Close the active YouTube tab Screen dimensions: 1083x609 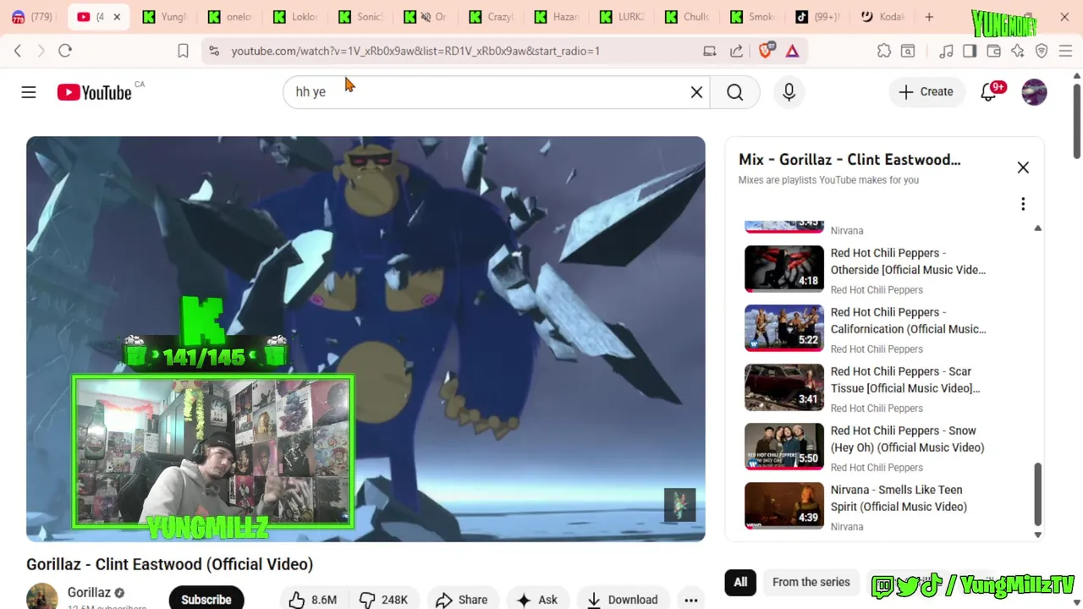(117, 17)
